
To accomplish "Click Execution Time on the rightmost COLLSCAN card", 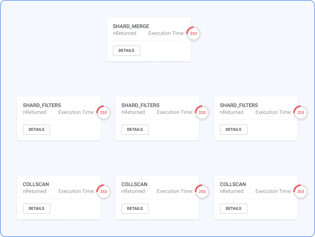I will [x=273, y=191].
